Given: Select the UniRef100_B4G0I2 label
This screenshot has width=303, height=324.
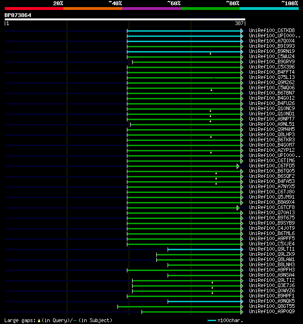Looking at the screenshot, I should [x=272, y=98].
